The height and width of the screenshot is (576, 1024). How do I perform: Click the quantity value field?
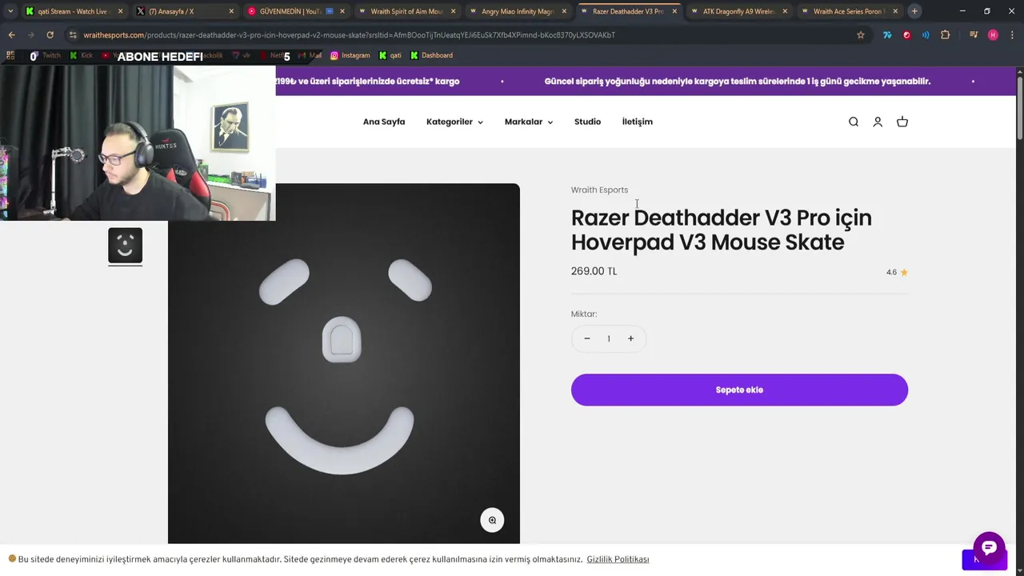pyautogui.click(x=608, y=338)
